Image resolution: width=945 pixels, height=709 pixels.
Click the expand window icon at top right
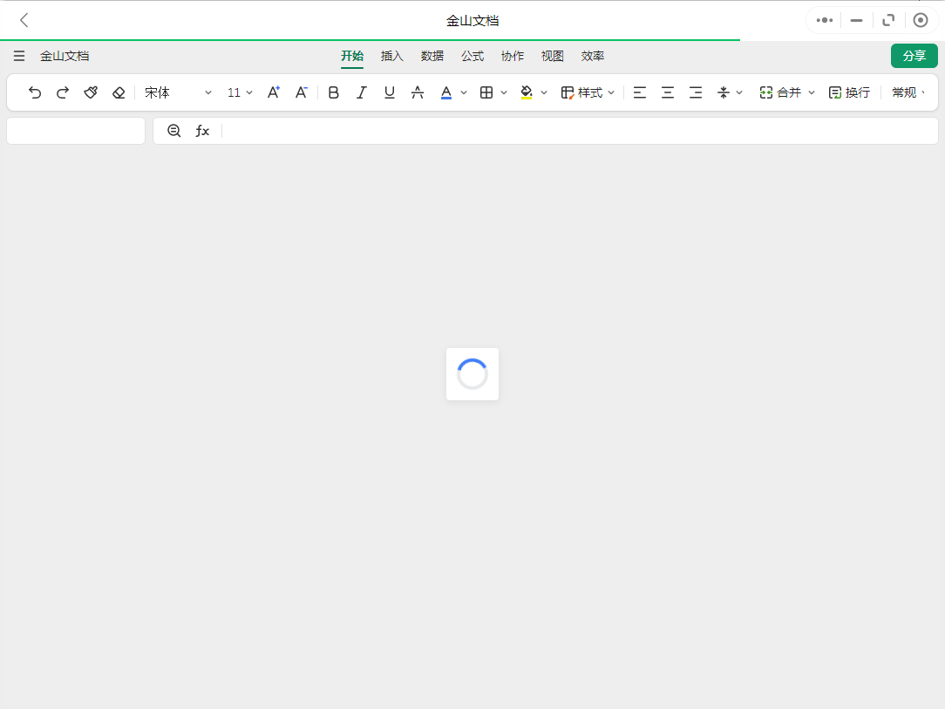pos(888,21)
